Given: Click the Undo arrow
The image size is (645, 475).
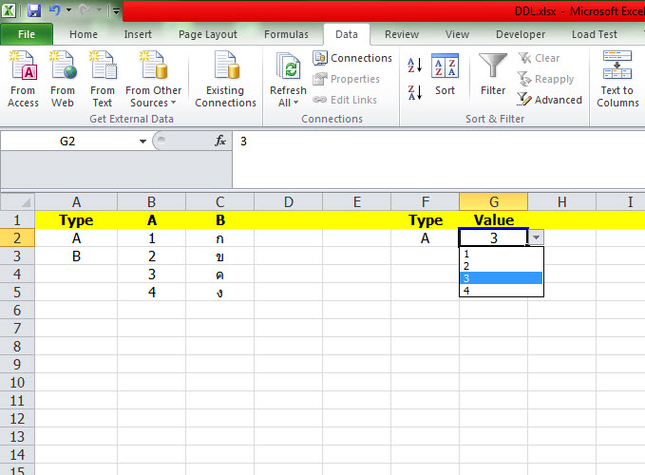Looking at the screenshot, I should tap(55, 10).
